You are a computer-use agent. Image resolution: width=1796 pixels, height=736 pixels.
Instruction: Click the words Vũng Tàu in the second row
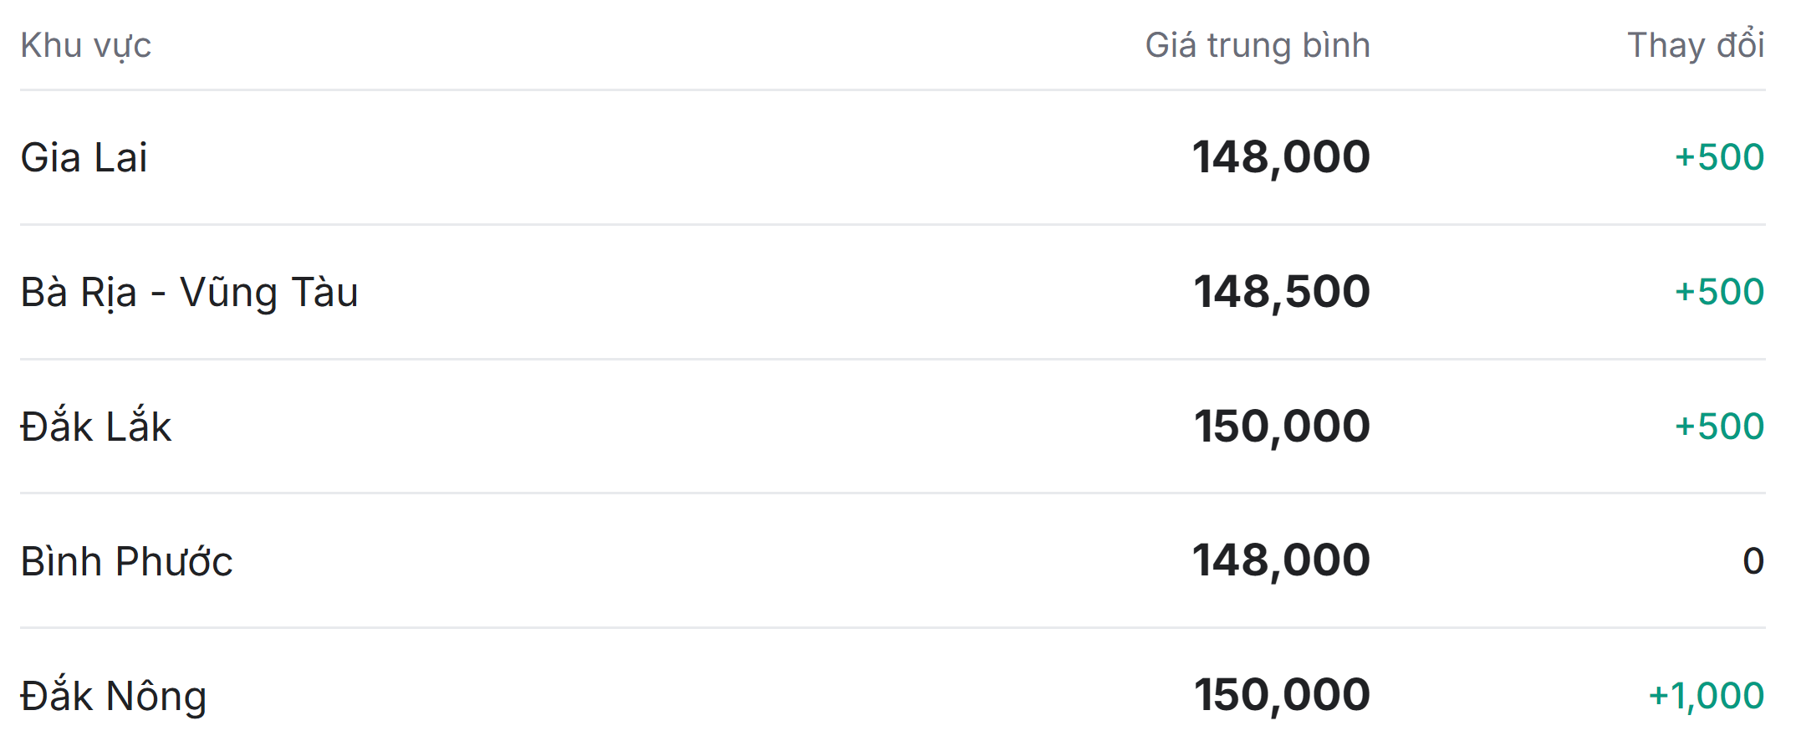point(269,292)
